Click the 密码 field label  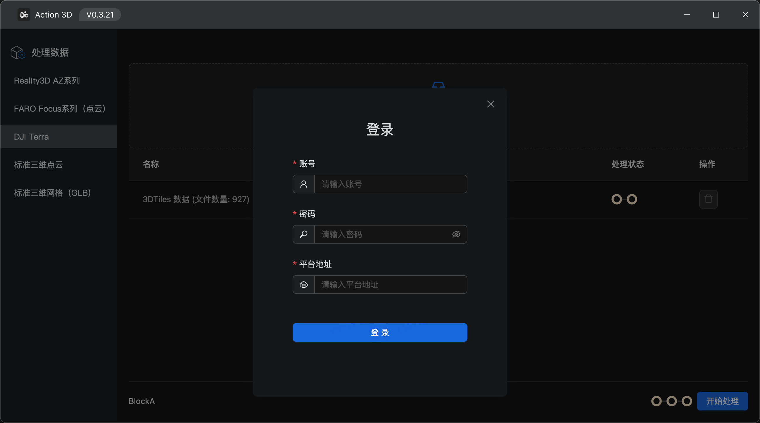307,214
